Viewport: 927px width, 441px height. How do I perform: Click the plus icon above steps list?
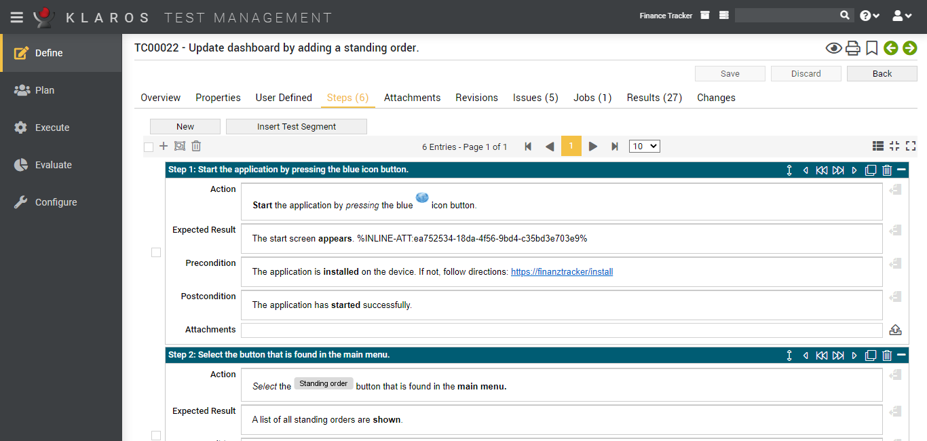tap(164, 147)
